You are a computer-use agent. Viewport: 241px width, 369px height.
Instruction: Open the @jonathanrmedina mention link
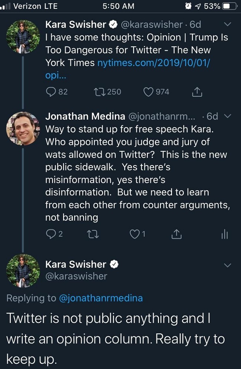tap(100, 298)
